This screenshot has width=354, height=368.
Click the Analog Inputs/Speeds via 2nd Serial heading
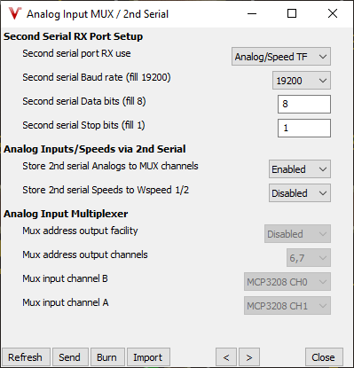tap(95, 149)
